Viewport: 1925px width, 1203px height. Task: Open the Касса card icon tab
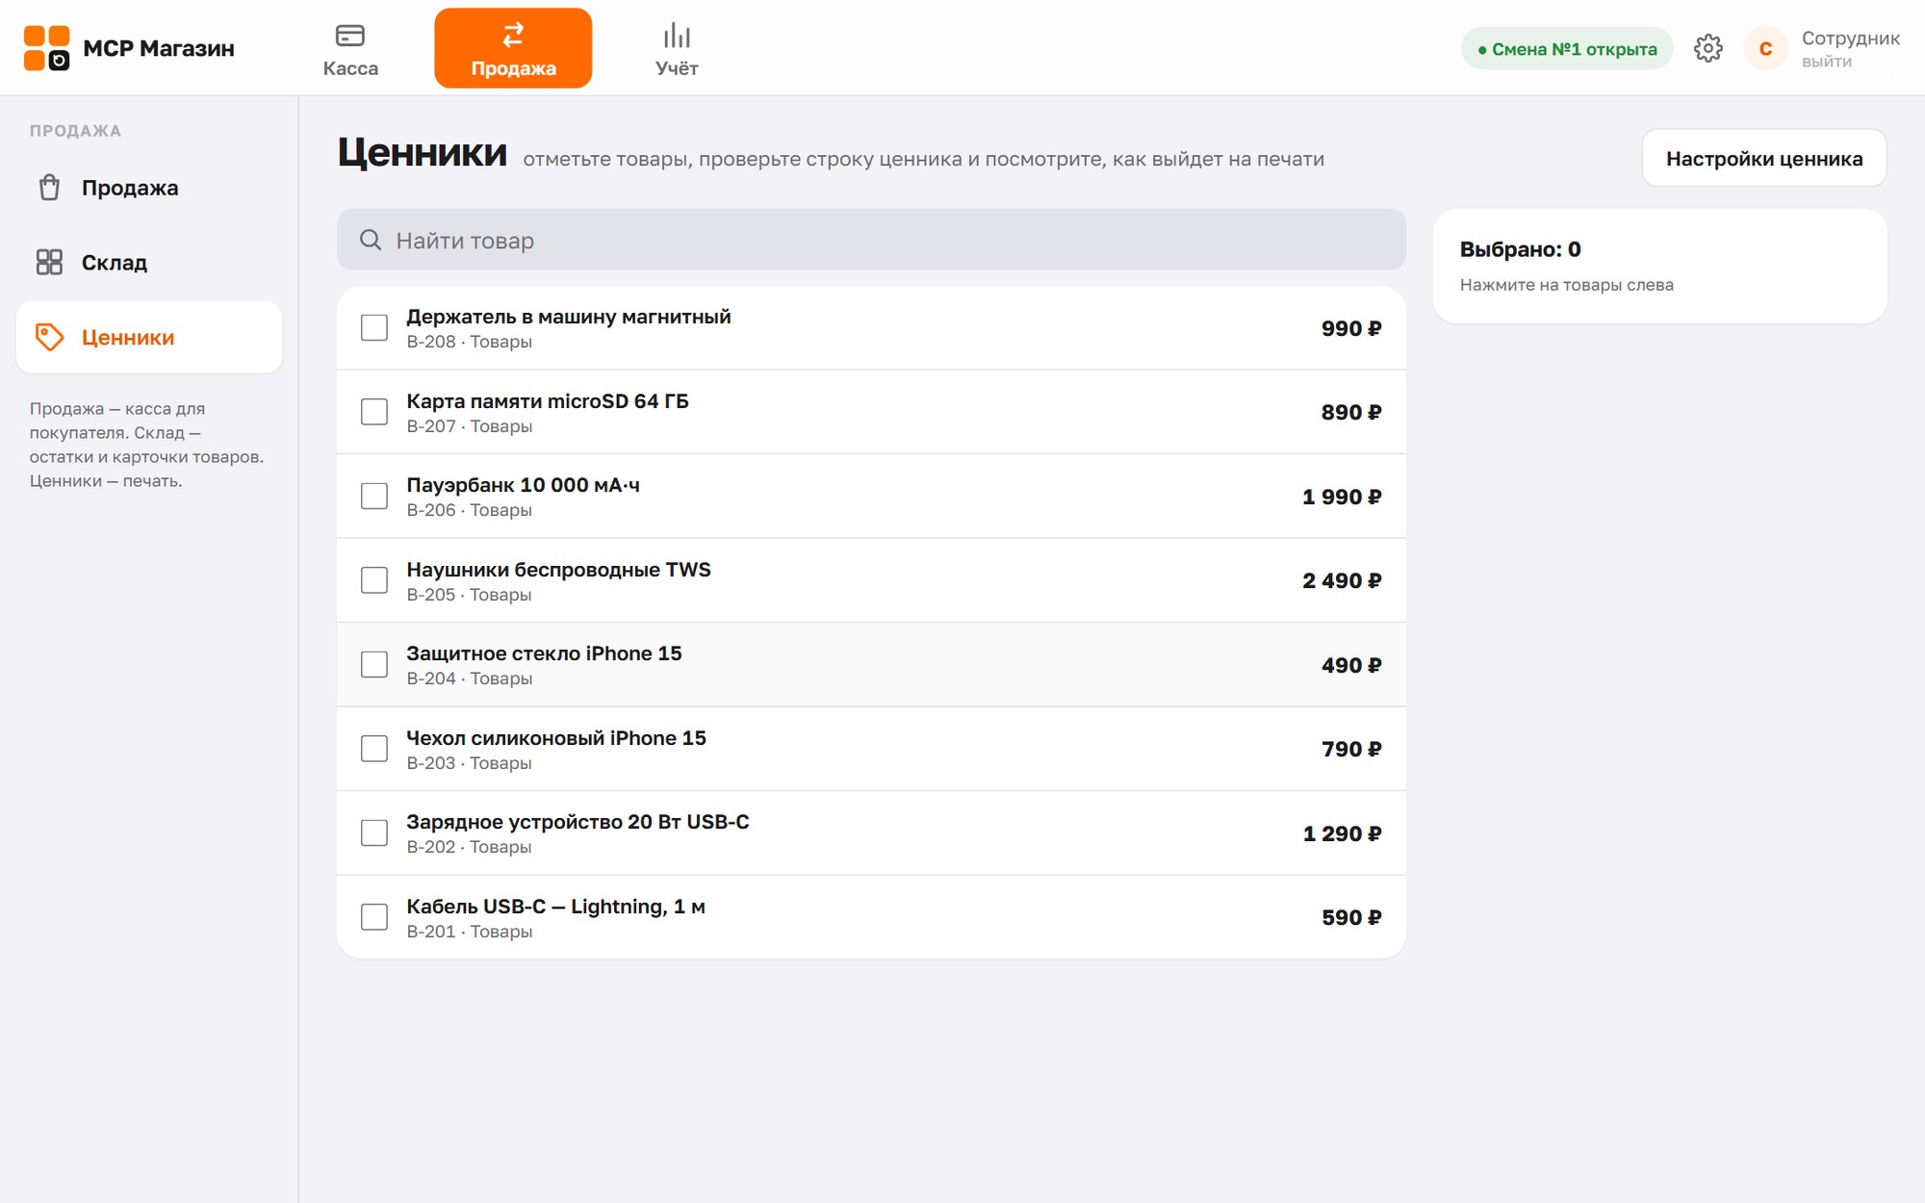349,36
